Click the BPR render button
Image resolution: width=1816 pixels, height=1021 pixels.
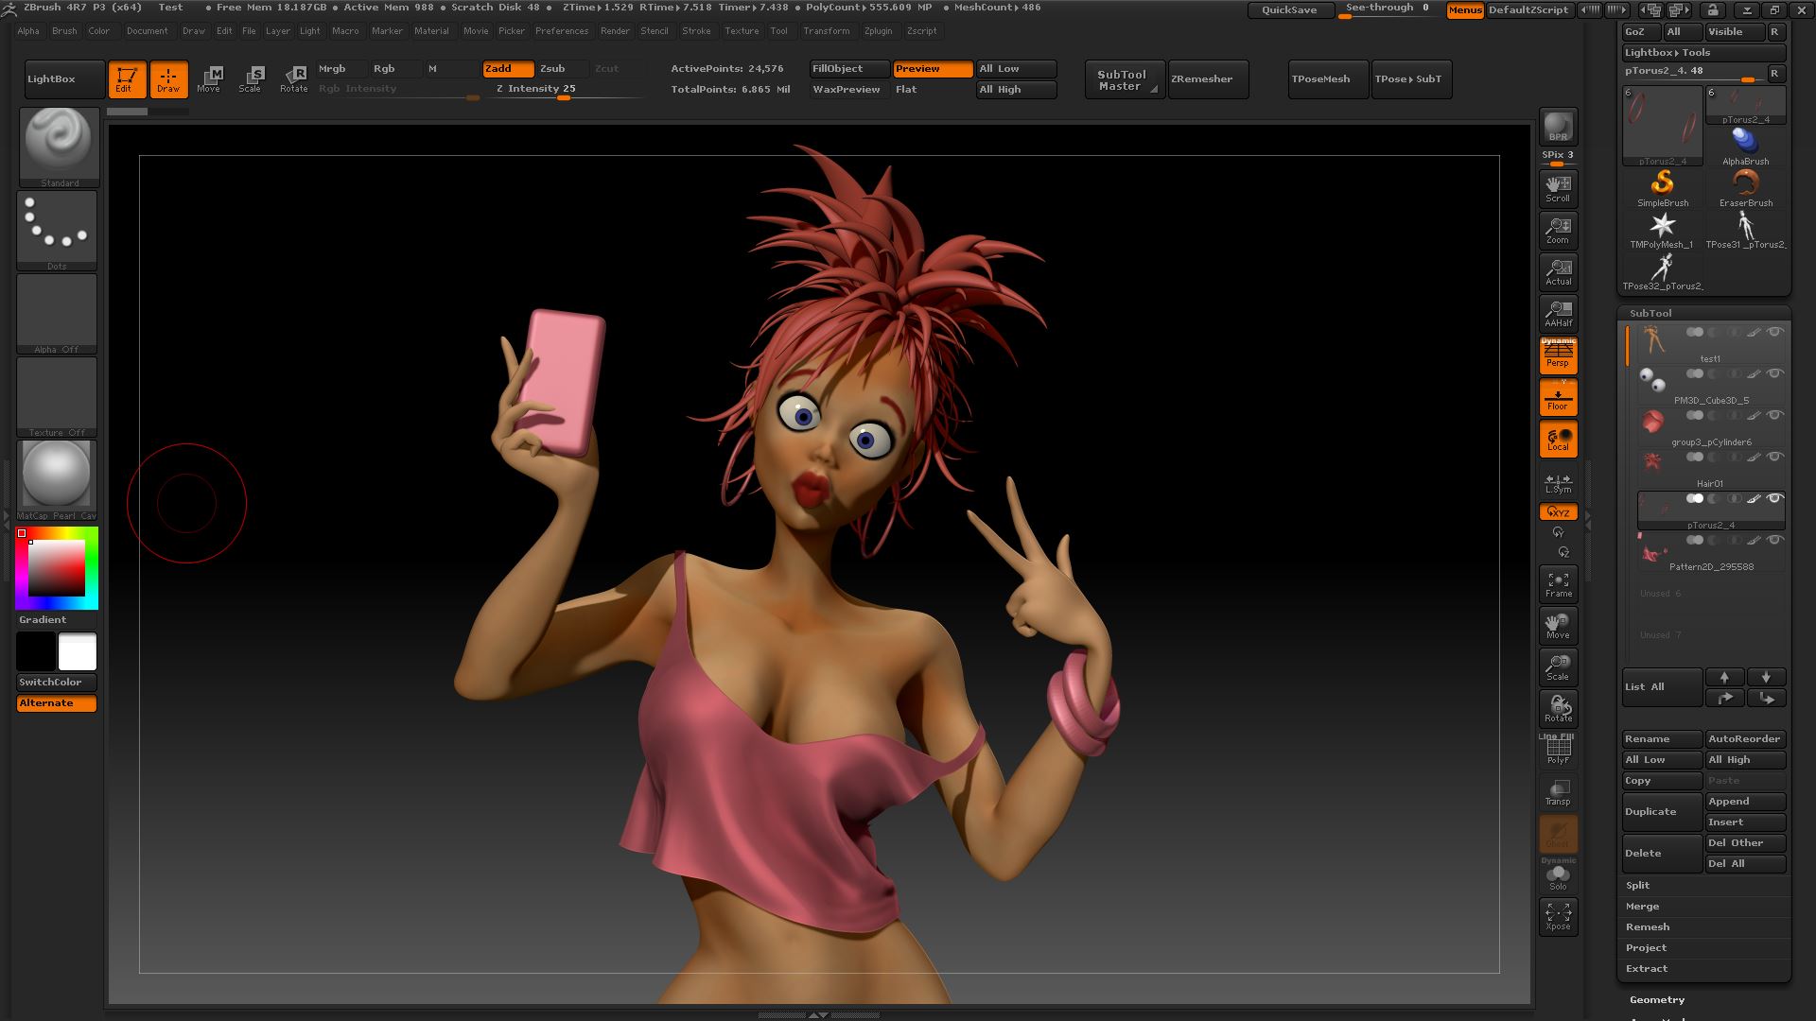(x=1558, y=127)
